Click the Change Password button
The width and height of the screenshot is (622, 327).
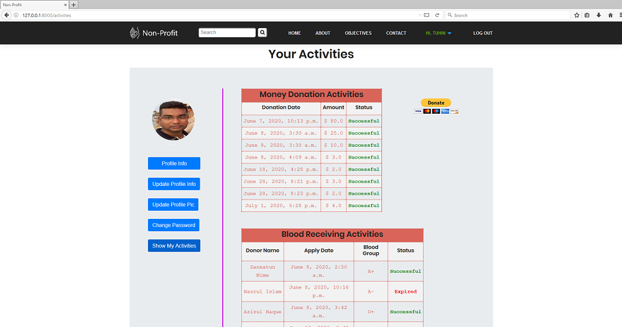(174, 225)
